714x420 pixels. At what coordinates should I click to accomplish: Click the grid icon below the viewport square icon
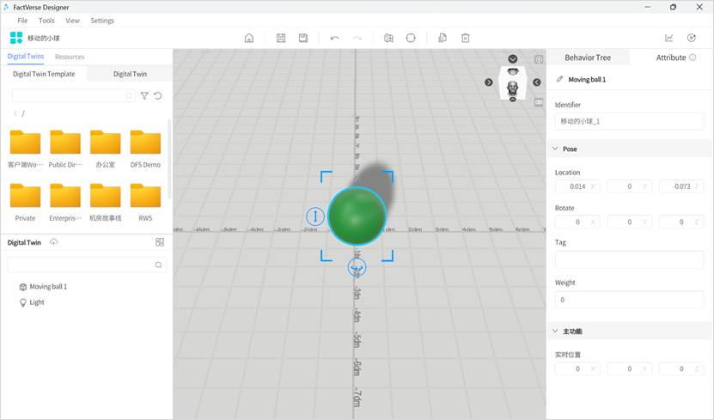(x=539, y=102)
